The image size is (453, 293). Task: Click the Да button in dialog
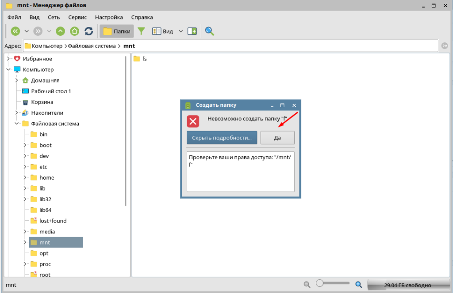[277, 138]
